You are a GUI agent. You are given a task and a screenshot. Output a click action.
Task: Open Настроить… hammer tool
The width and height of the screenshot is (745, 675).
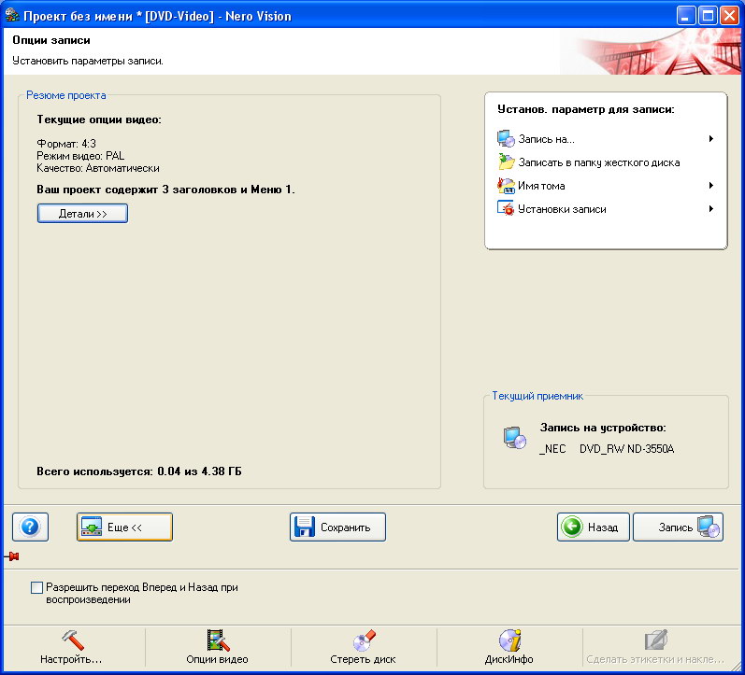(x=71, y=648)
